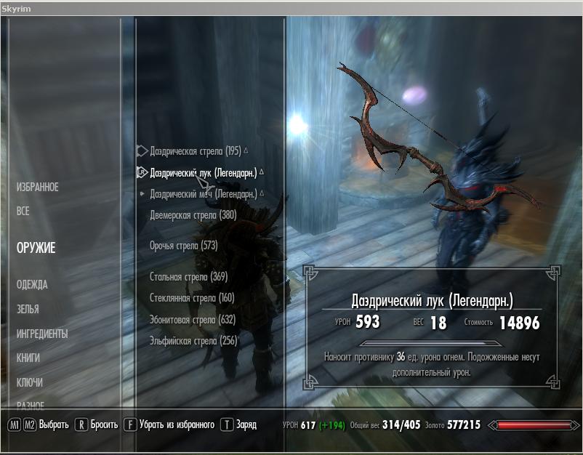
Task: Click the Золото amount 577215
Action: point(464,424)
